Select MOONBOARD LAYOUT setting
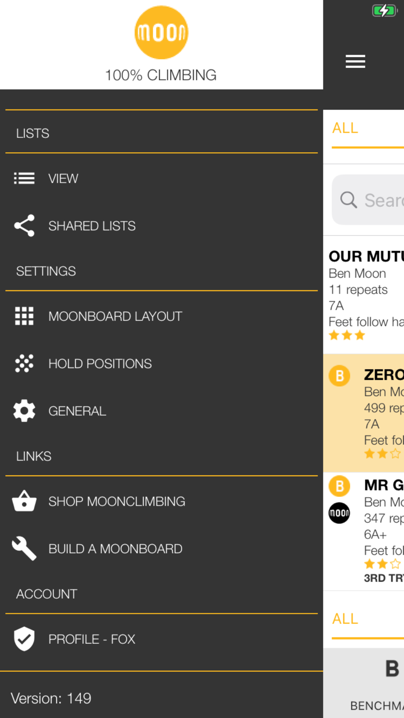This screenshot has width=404, height=718. (162, 316)
